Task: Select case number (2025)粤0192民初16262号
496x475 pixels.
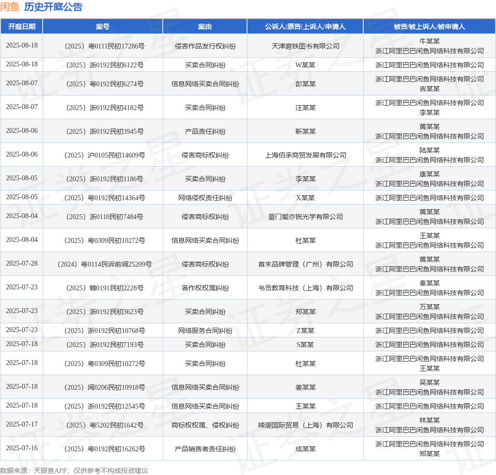Action: pyautogui.click(x=105, y=449)
